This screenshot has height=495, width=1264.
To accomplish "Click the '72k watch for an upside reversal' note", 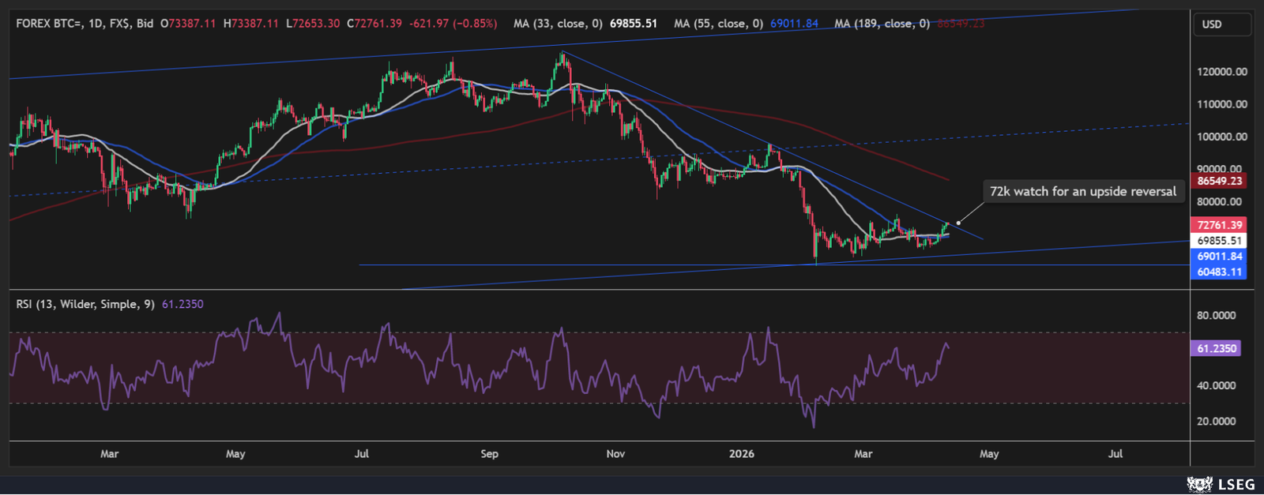I will (1082, 192).
